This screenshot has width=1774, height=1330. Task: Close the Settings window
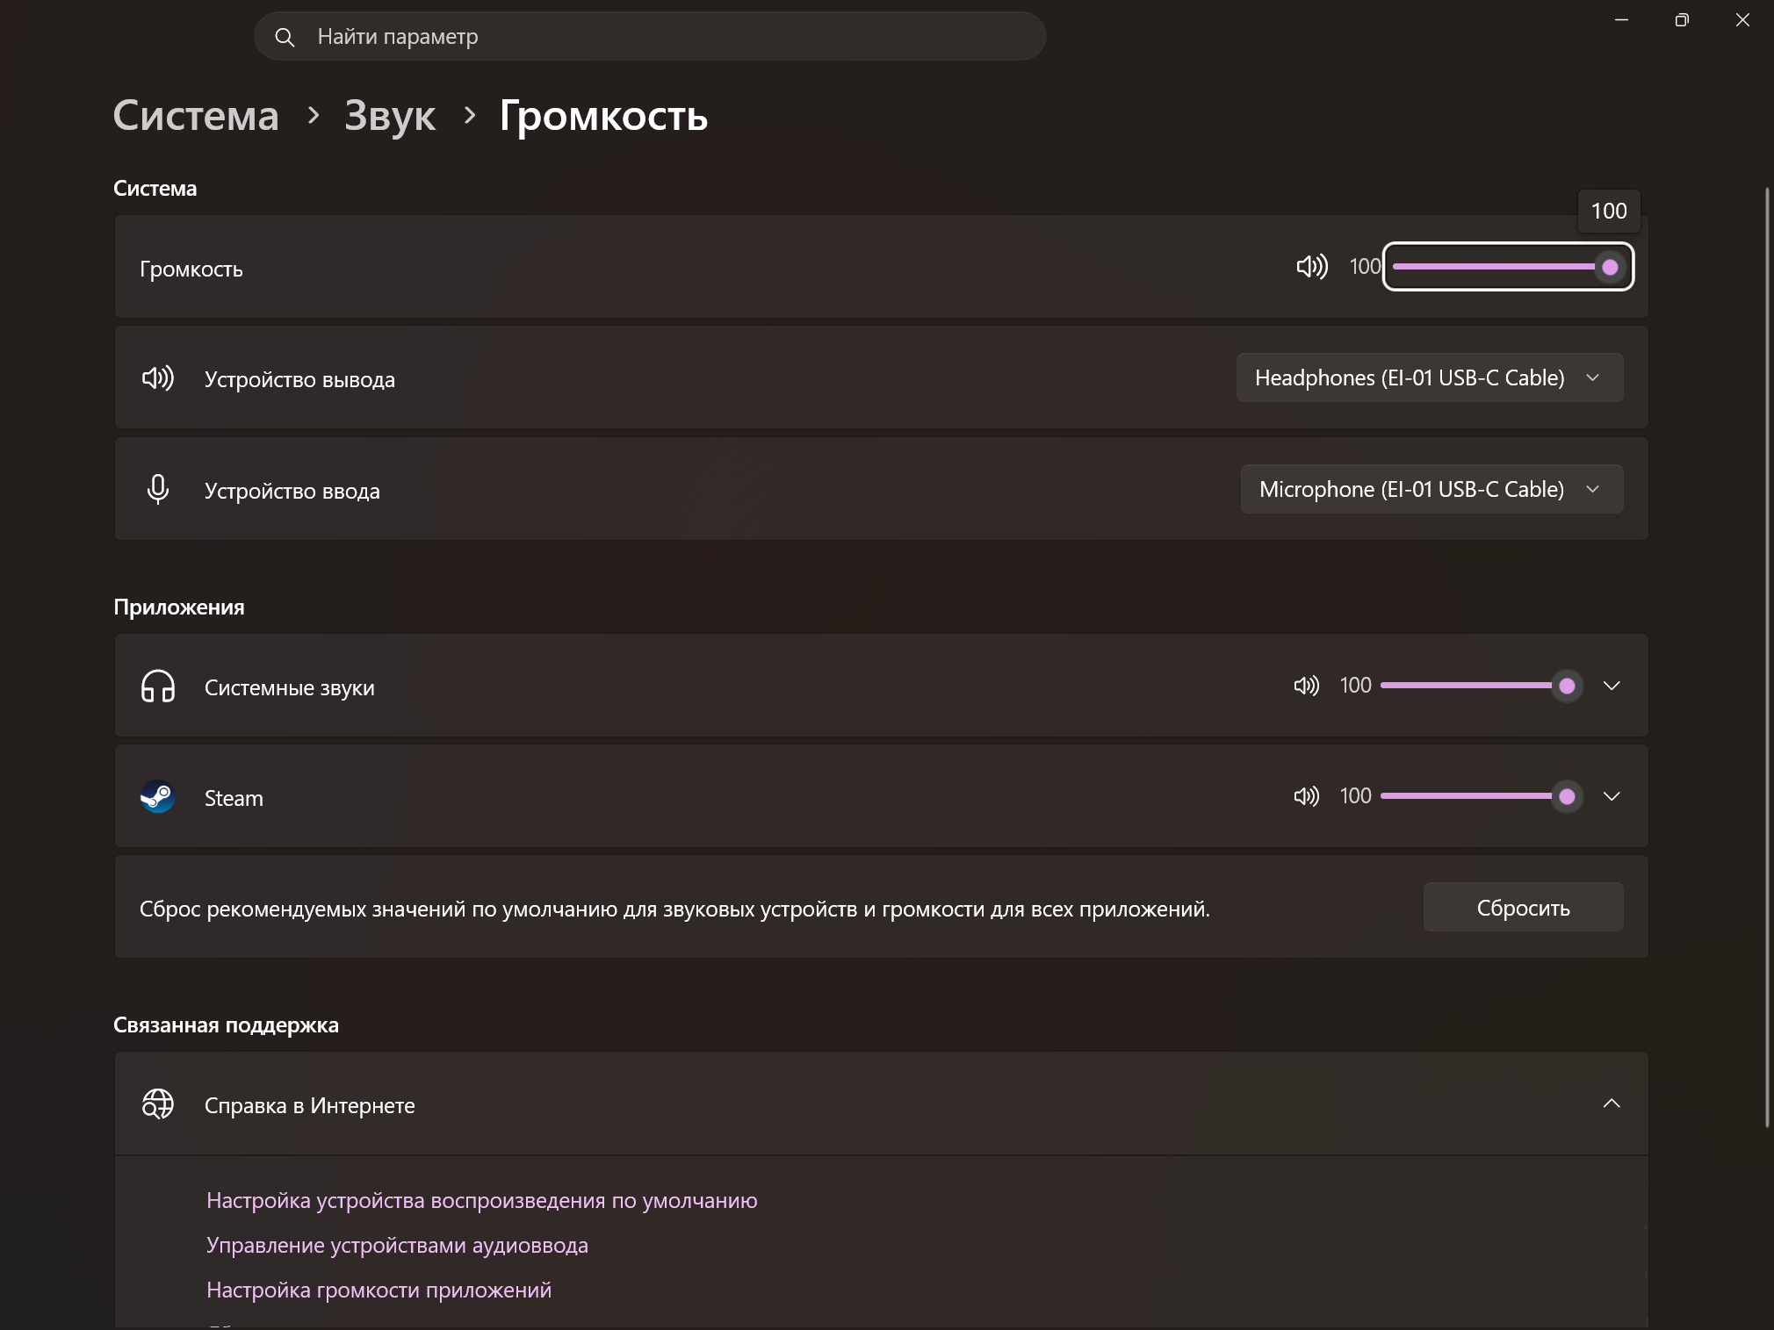[1742, 19]
